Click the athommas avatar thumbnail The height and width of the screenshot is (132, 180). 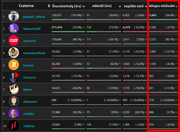(x=14, y=101)
